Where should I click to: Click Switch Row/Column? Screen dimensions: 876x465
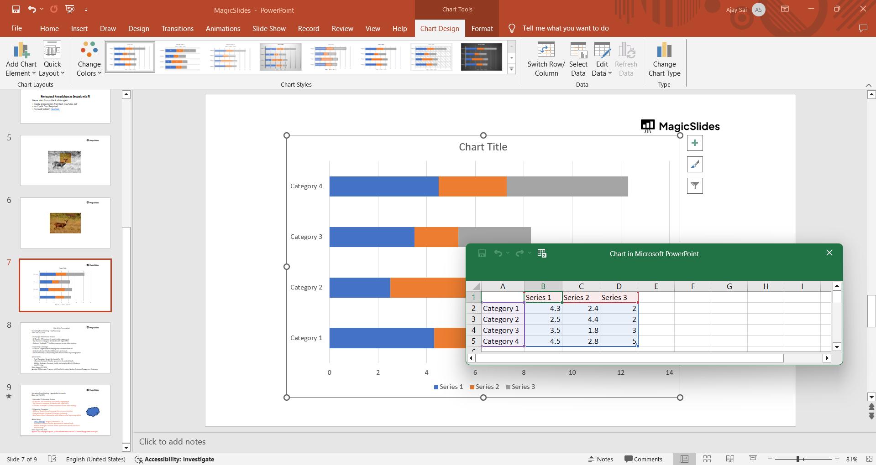tap(546, 59)
